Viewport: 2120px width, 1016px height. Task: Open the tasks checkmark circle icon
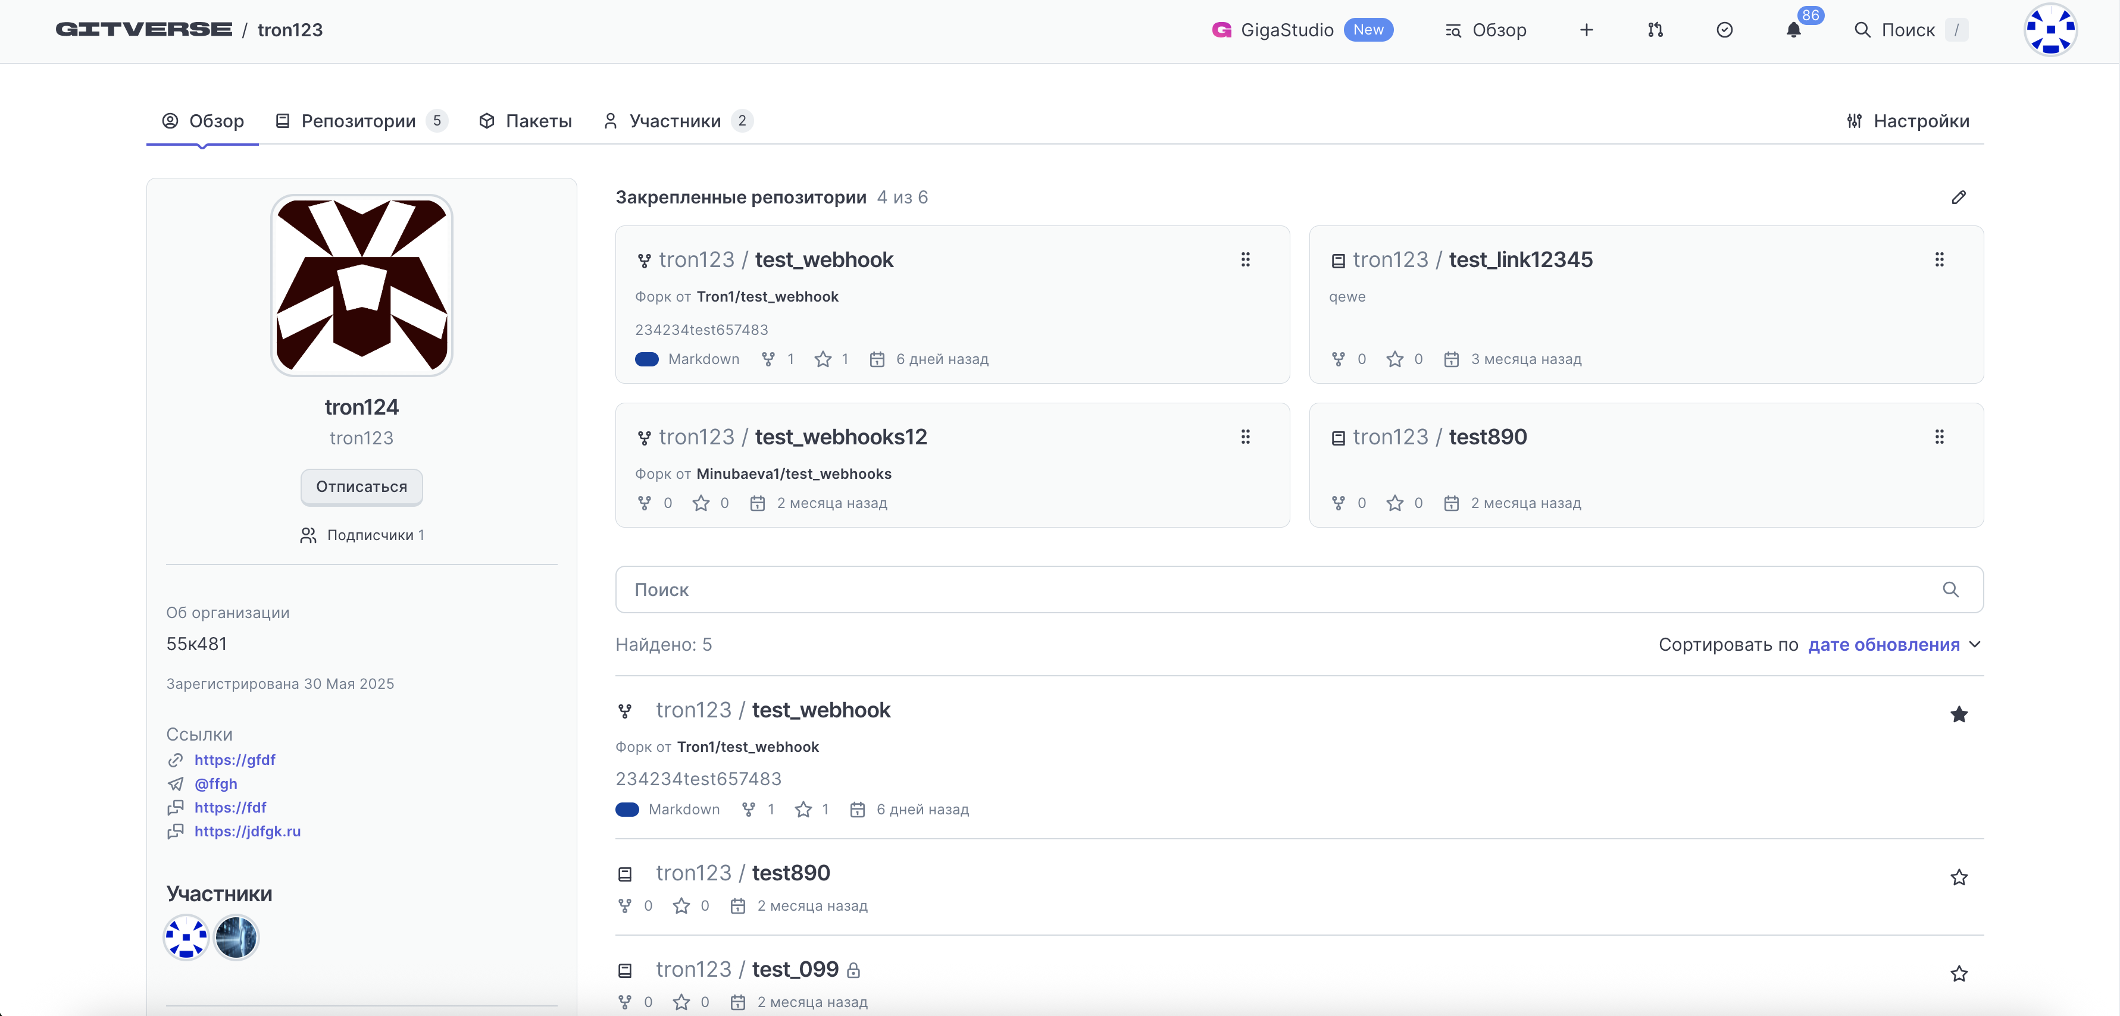(1724, 30)
